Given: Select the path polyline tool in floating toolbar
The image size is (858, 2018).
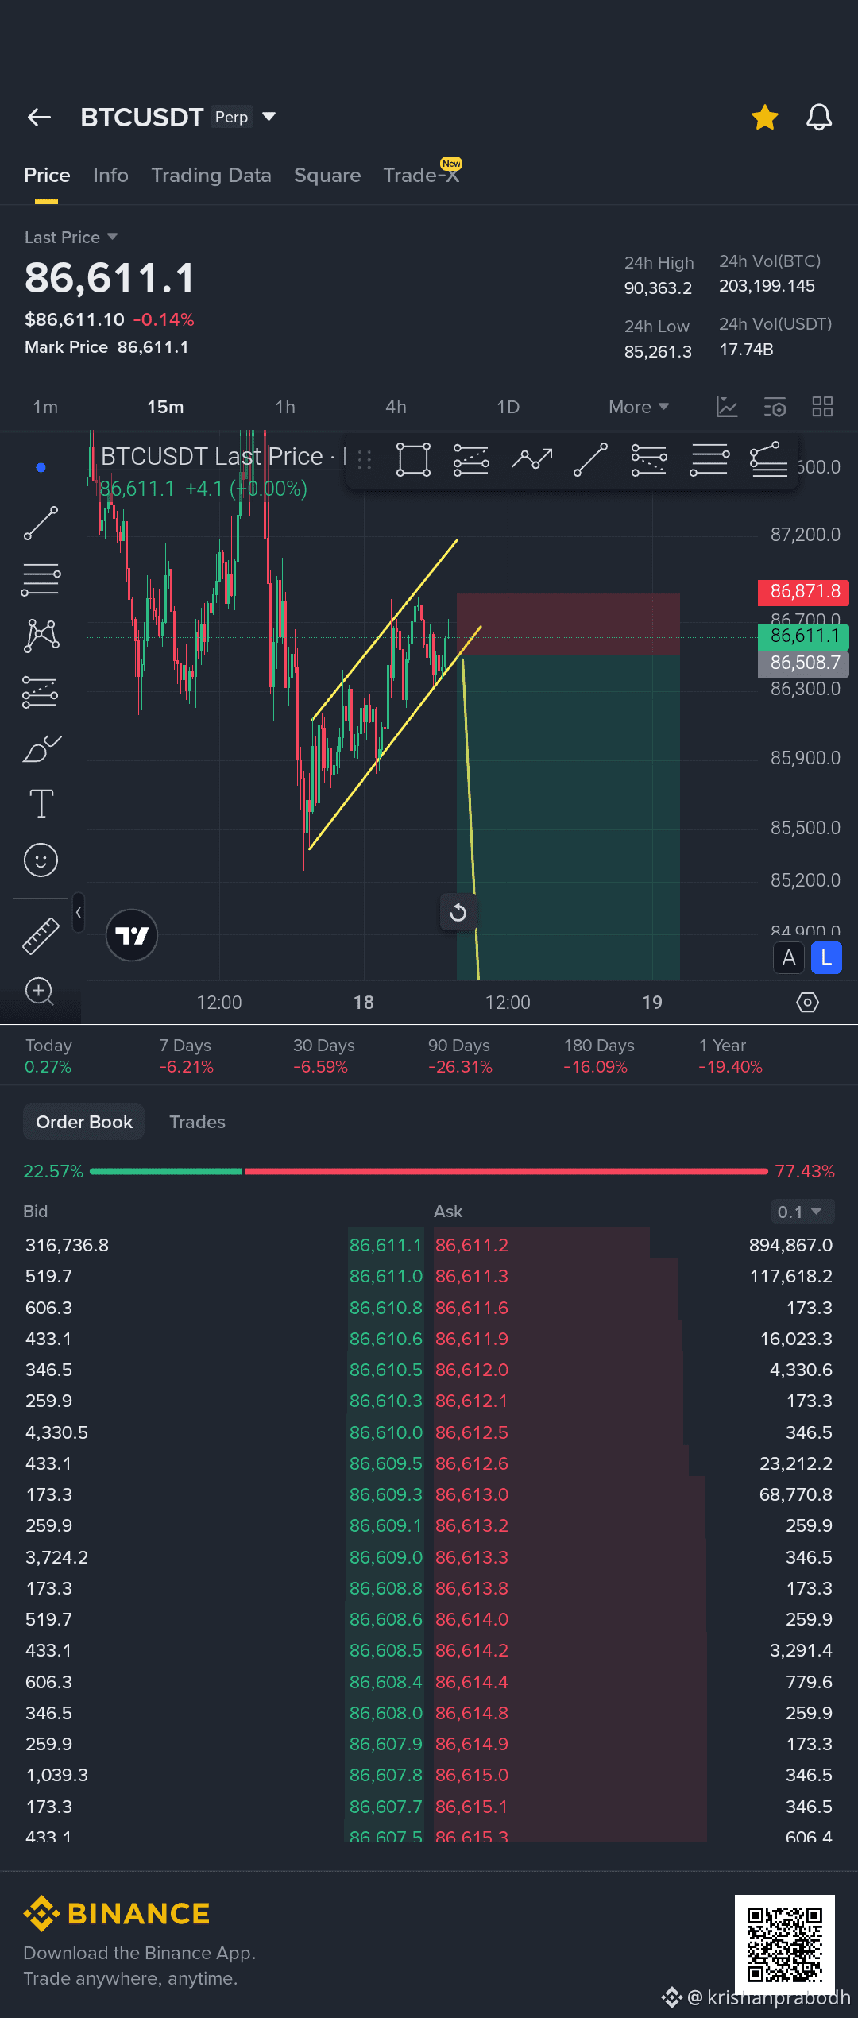Looking at the screenshot, I should [531, 458].
